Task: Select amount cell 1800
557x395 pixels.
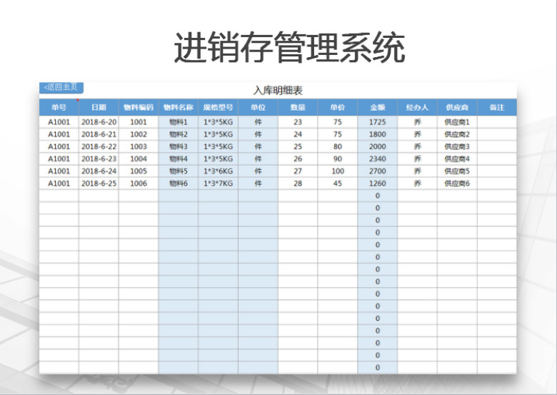Action: tap(378, 134)
